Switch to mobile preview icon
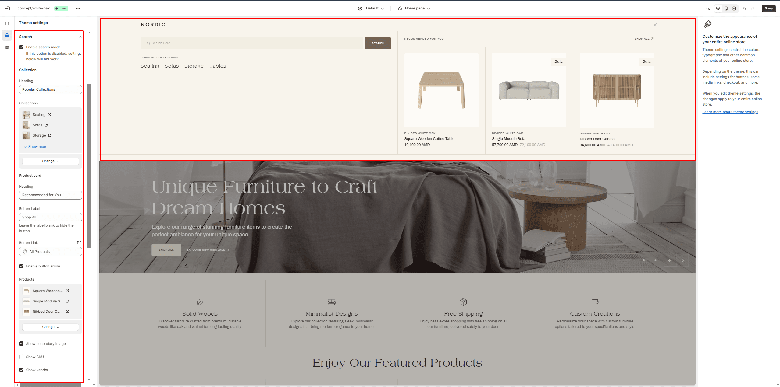780x387 pixels. pyautogui.click(x=726, y=9)
